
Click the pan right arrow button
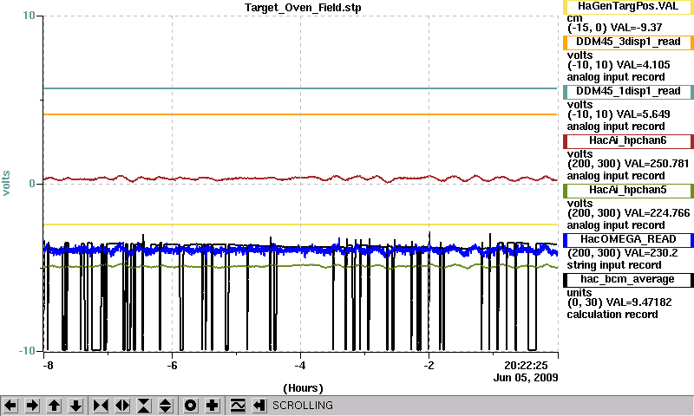coord(32,406)
